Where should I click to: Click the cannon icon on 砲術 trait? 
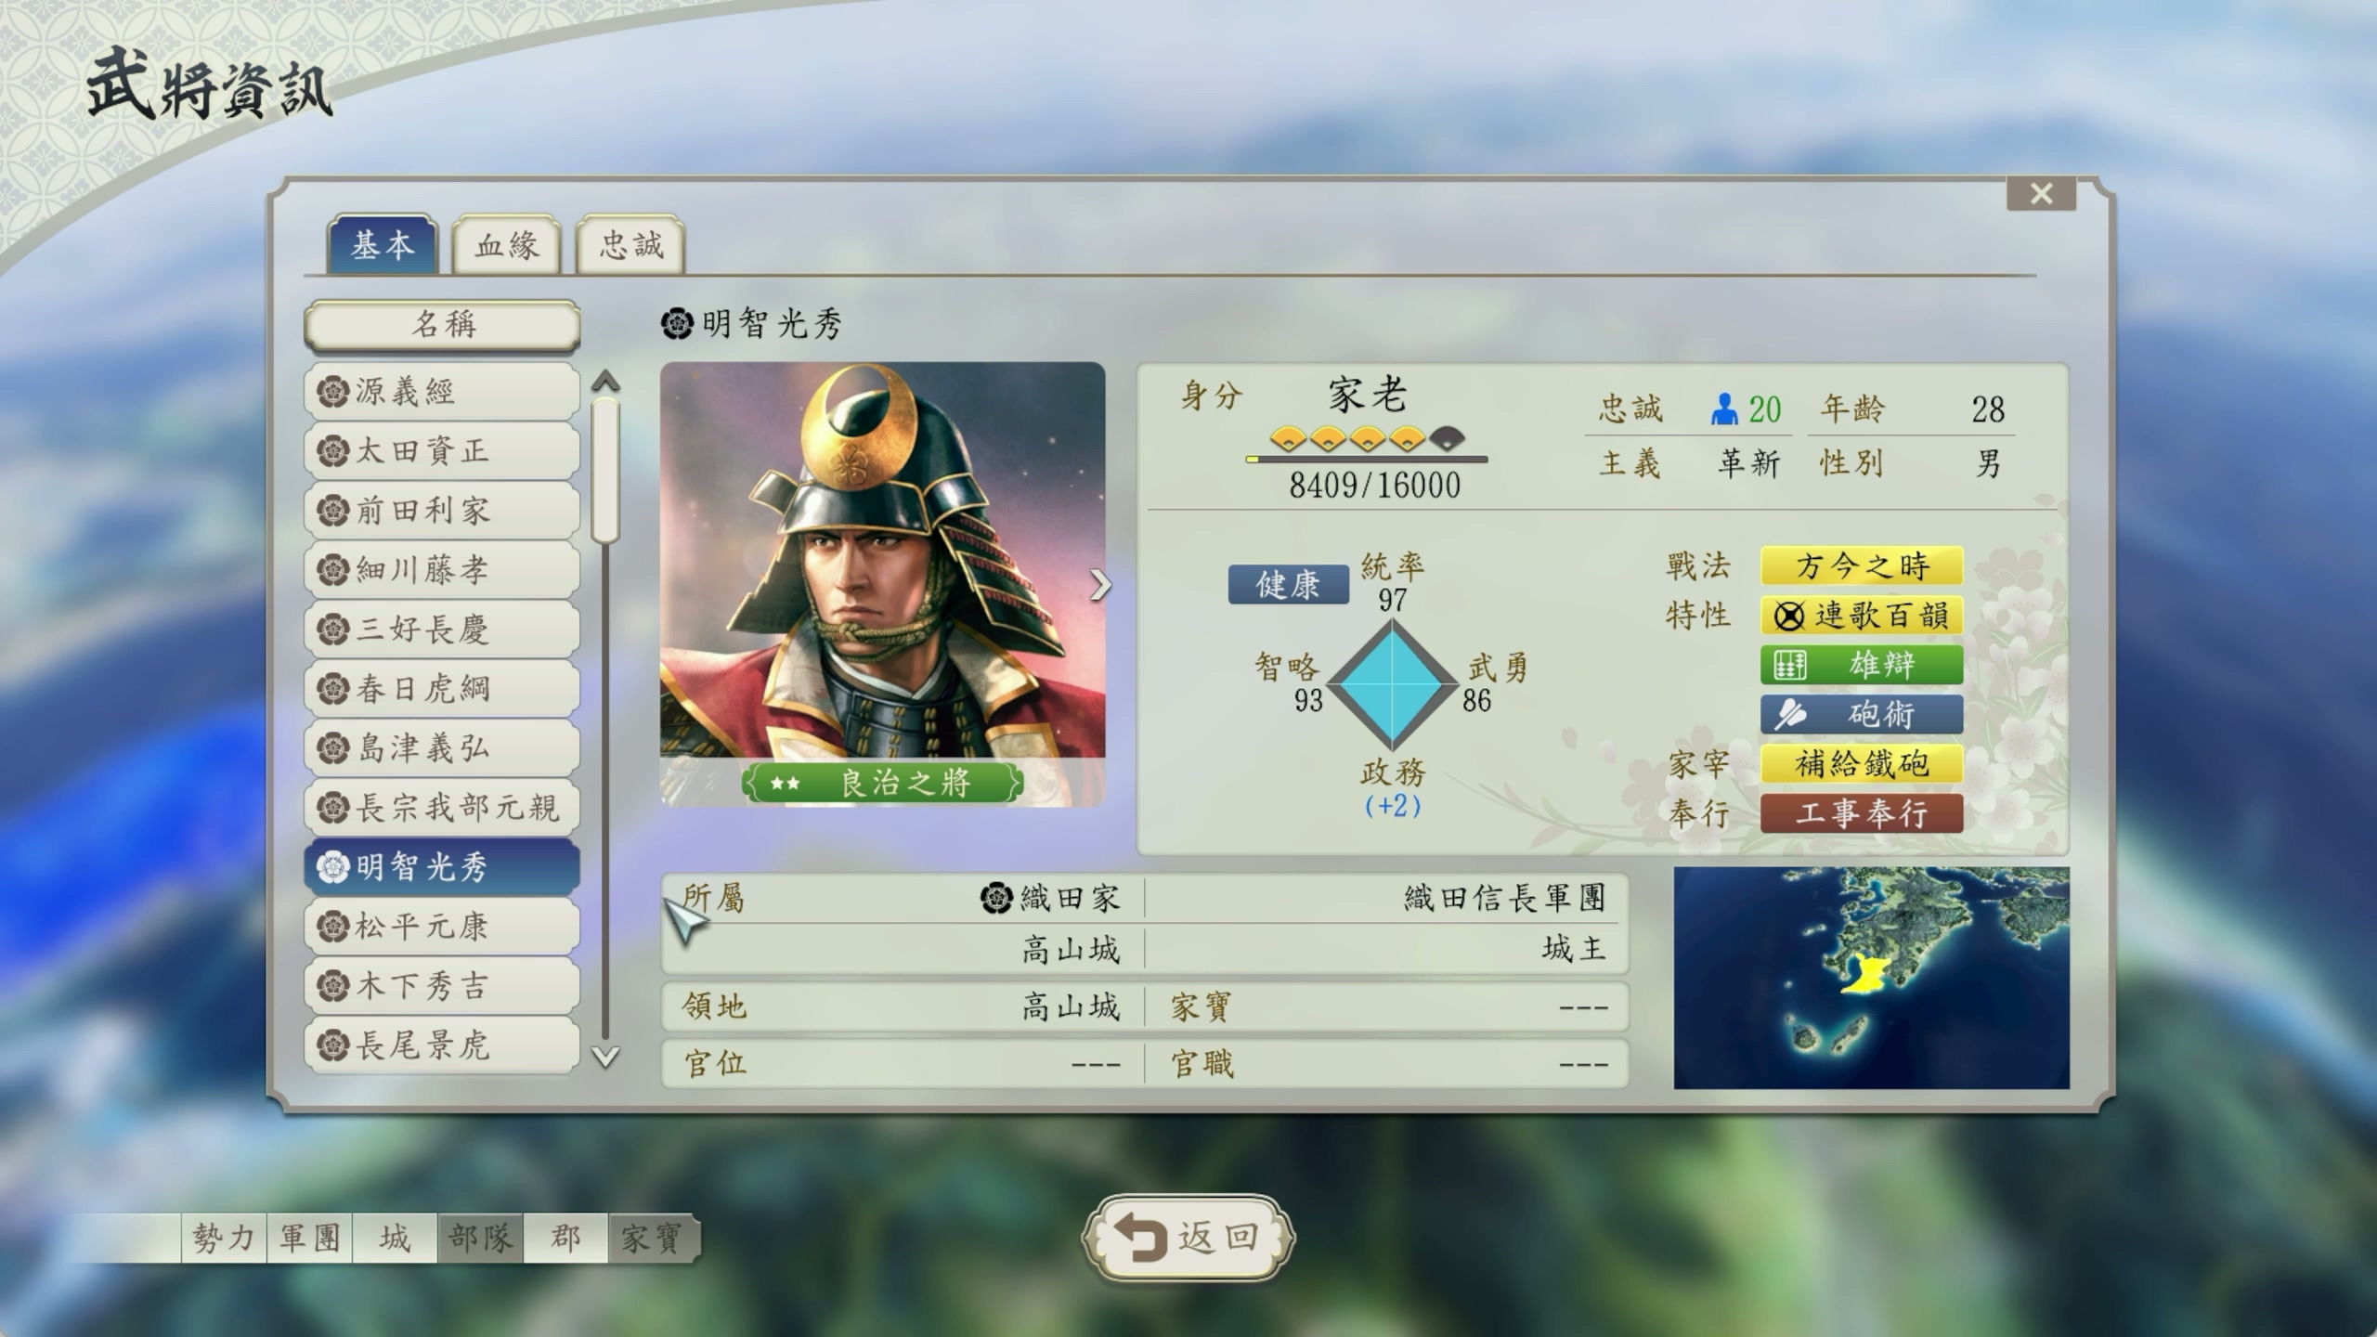(1789, 714)
